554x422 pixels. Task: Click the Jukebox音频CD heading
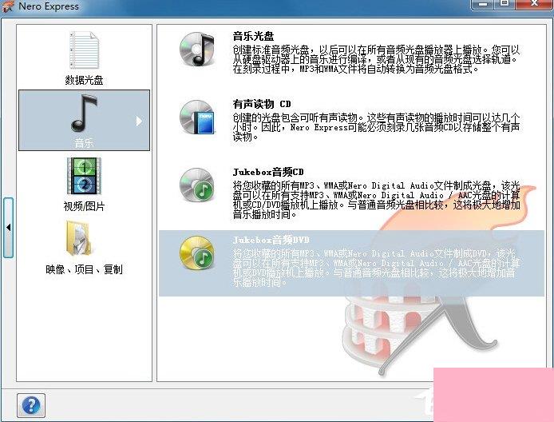click(x=268, y=172)
